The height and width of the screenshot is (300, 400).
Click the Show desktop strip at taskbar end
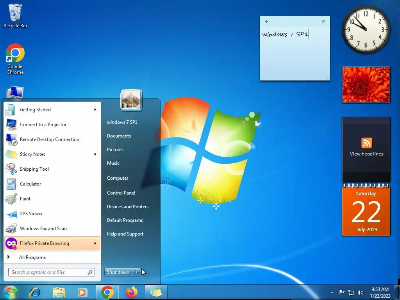pyautogui.click(x=398, y=292)
